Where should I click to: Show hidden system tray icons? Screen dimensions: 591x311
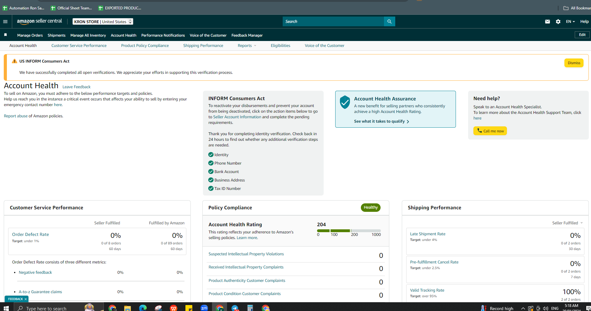point(523,308)
